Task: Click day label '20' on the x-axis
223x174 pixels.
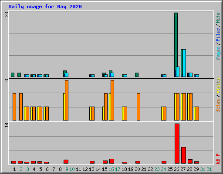Action: (137, 169)
